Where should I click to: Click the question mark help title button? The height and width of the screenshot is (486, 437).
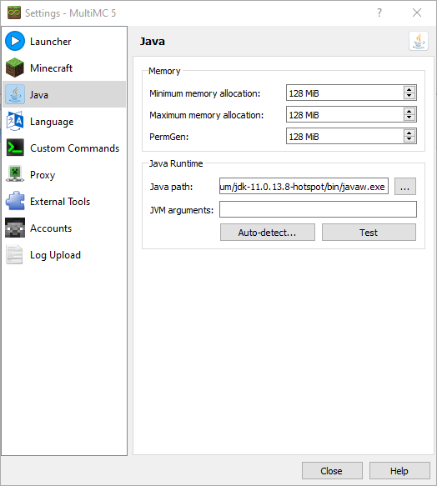pos(379,13)
